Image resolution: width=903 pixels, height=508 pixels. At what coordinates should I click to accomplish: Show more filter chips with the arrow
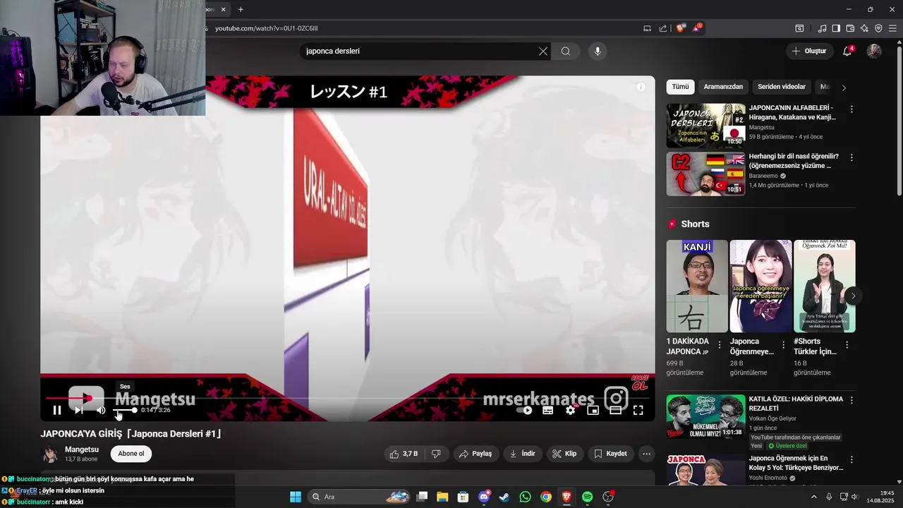[x=844, y=87]
